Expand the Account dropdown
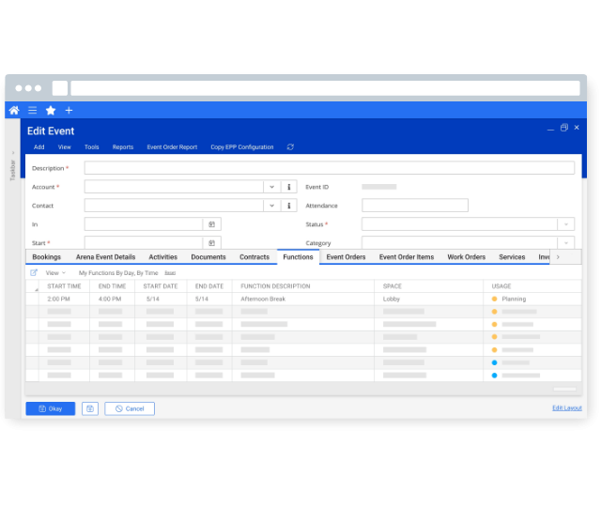 270,187
